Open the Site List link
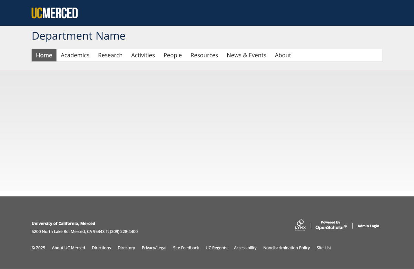Viewport: 414px width, 269px height. [324, 248]
